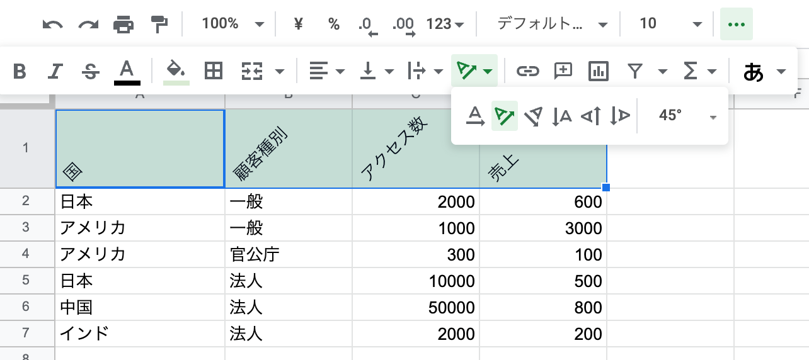The image size is (809, 360).
Task: Add a comment using comment icon
Action: tap(563, 71)
